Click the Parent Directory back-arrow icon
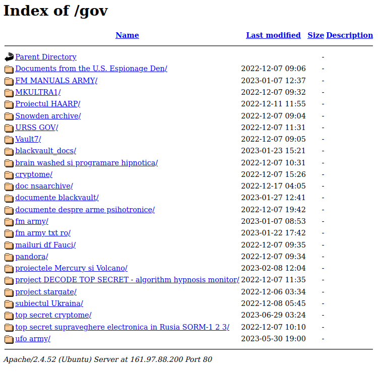Viewport: 378px width, 374px height. 9,57
